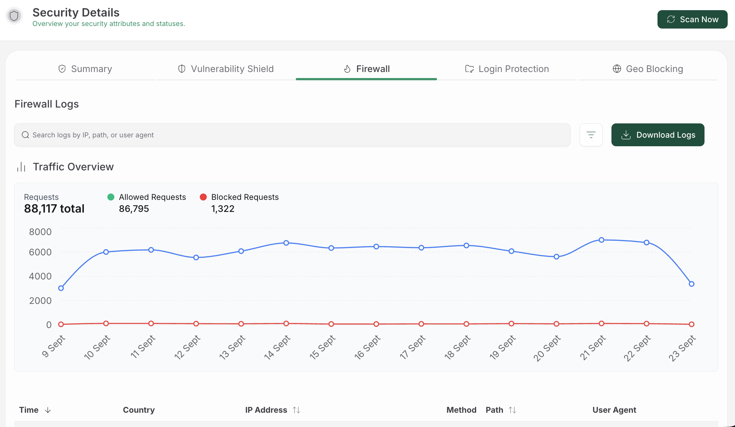Click the shield-check icon on Summary tab
The image size is (735, 427).
(x=62, y=69)
